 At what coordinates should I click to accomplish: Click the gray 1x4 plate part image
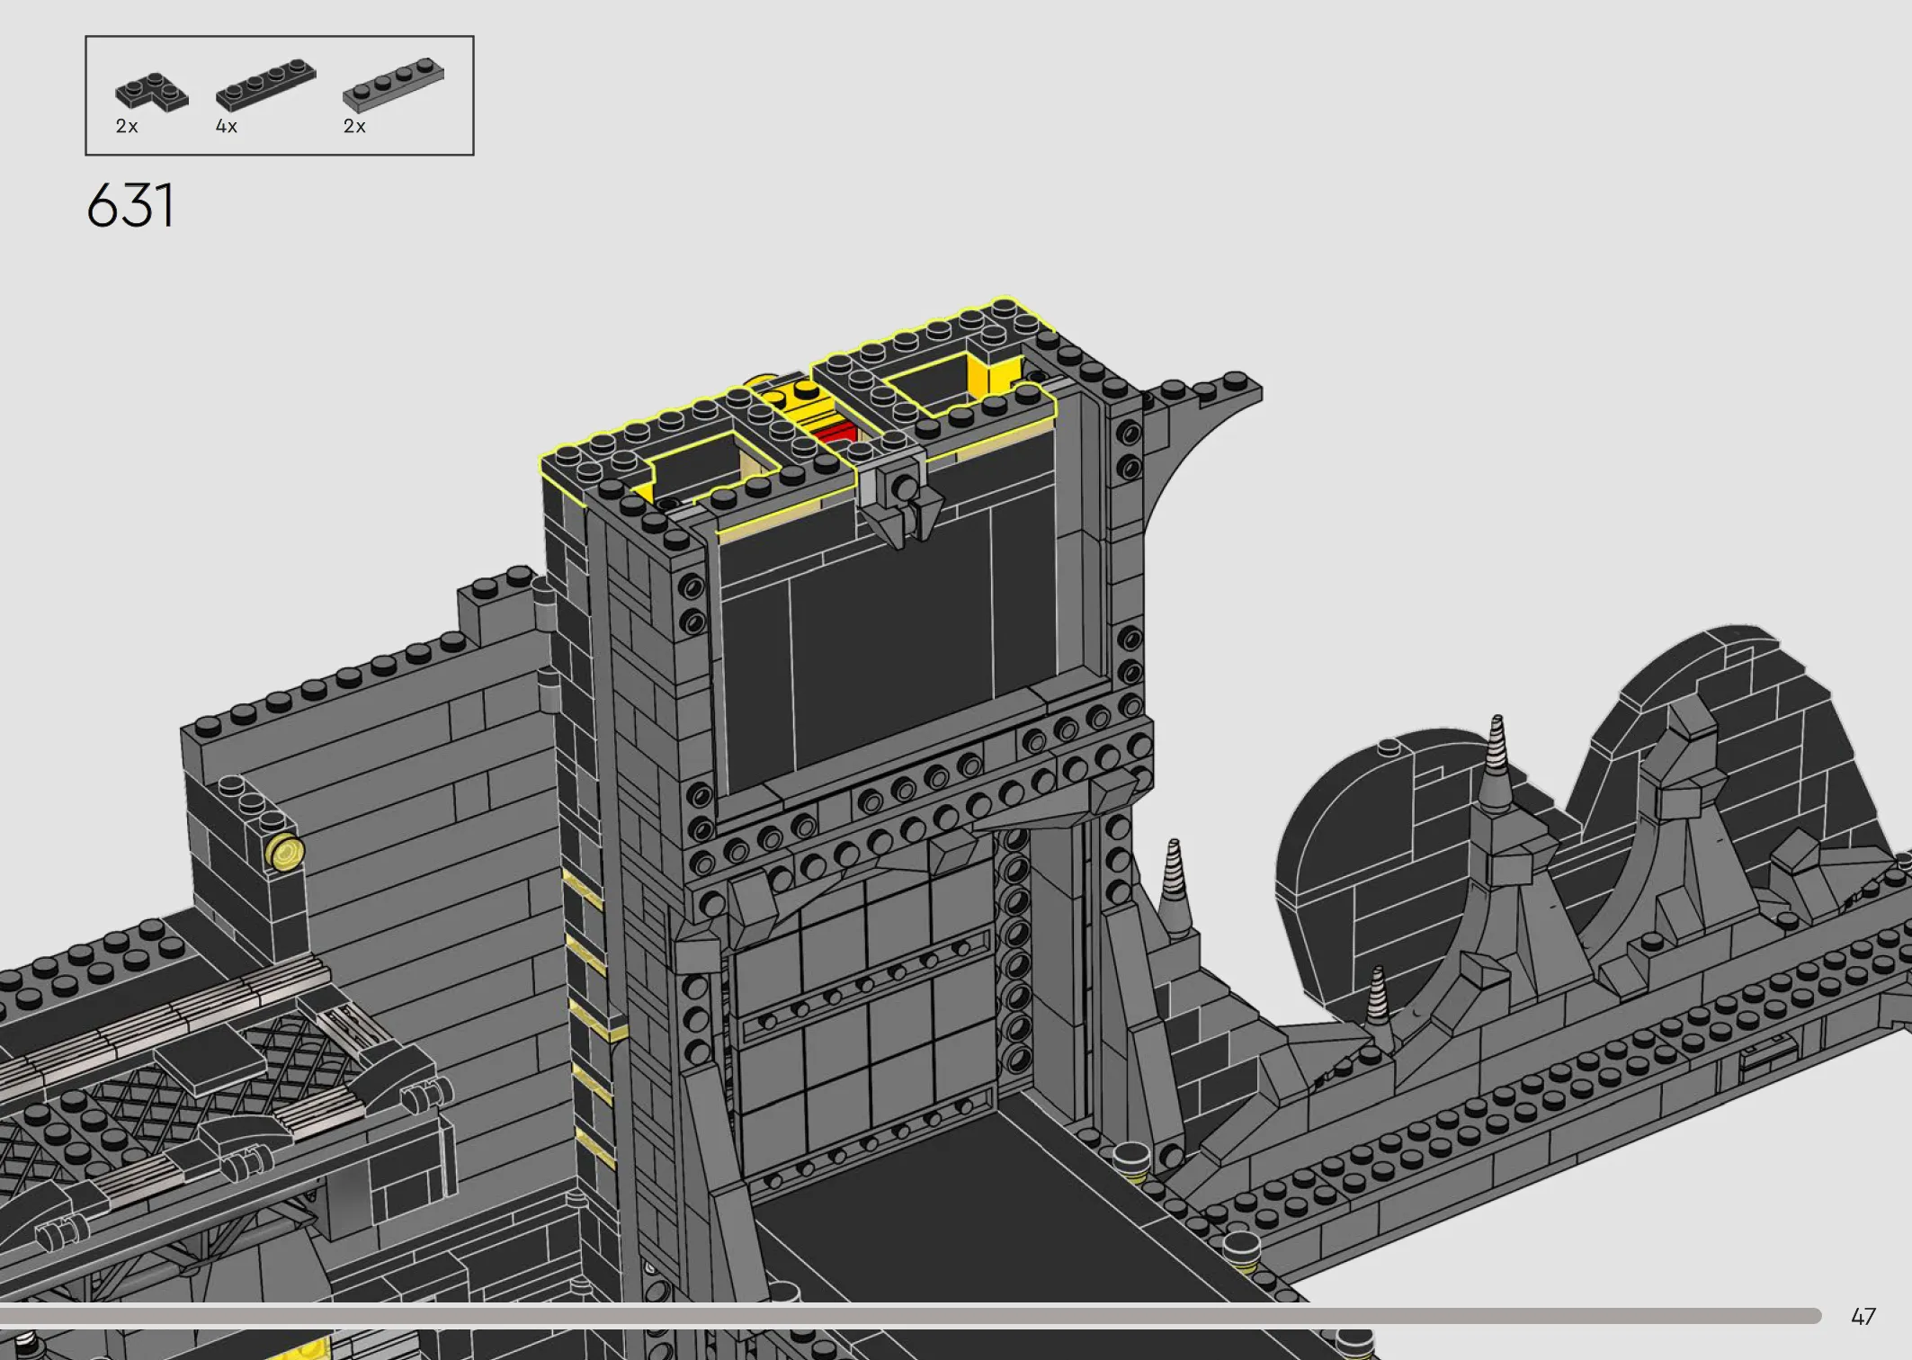pyautogui.click(x=394, y=84)
